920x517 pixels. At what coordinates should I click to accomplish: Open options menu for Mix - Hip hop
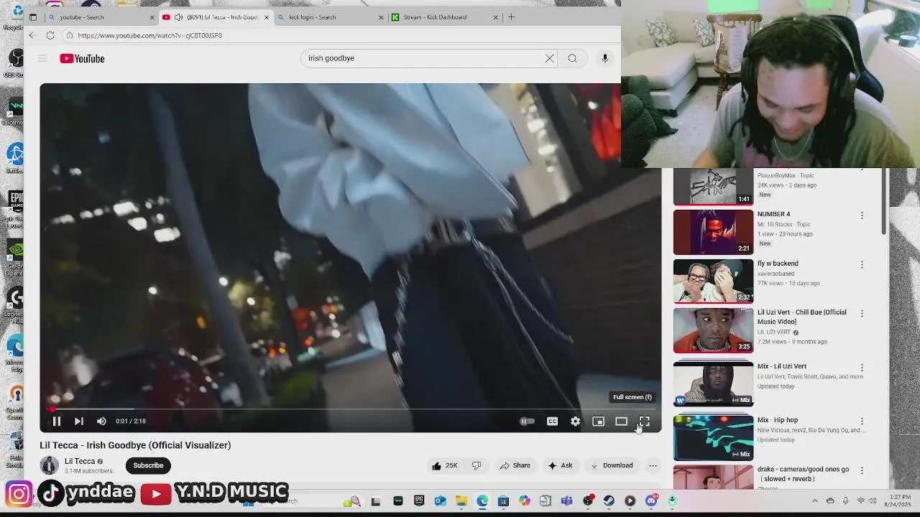[x=862, y=421]
